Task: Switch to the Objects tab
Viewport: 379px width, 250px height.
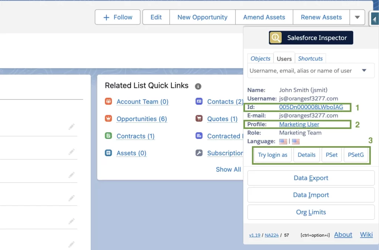Action: 260,58
